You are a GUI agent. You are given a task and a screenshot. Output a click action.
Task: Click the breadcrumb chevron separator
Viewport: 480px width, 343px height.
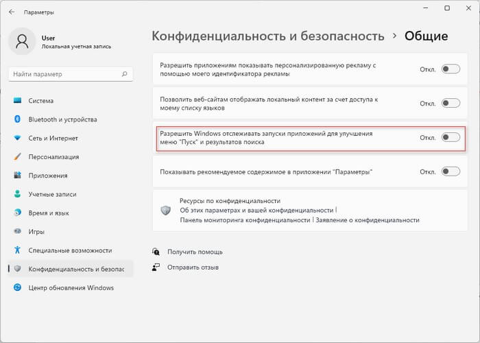(x=394, y=36)
